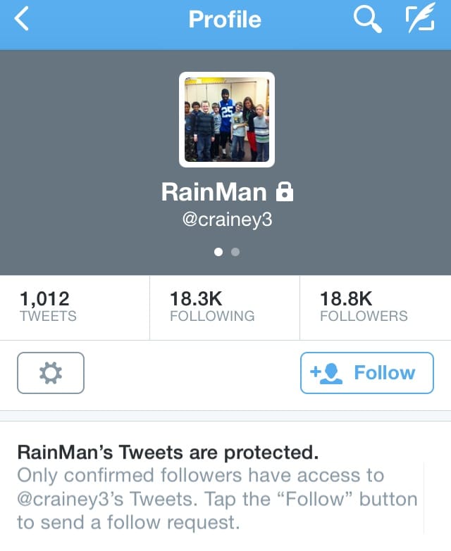Tap the back arrow icon

(22, 19)
